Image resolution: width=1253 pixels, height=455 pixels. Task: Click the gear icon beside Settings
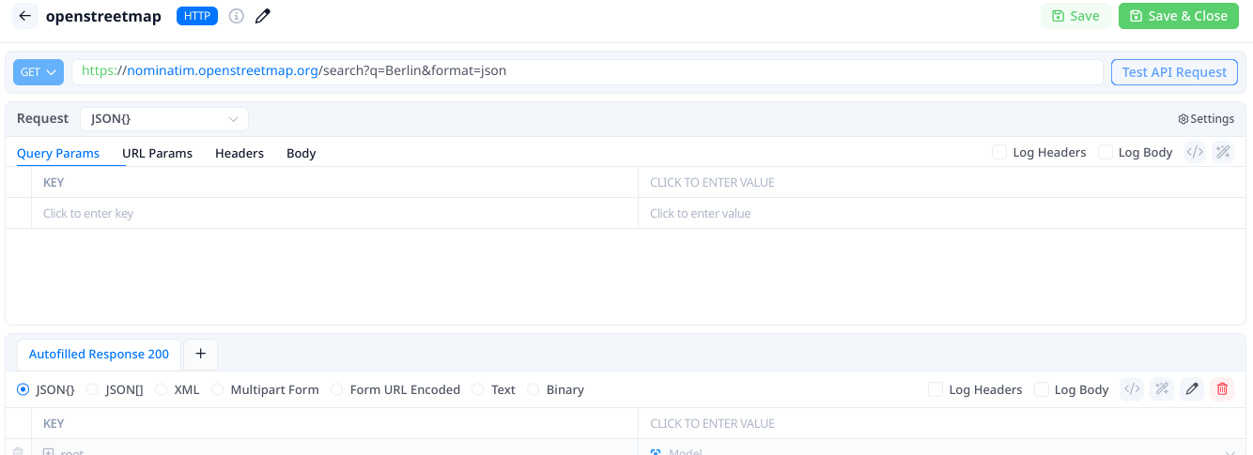pos(1183,119)
